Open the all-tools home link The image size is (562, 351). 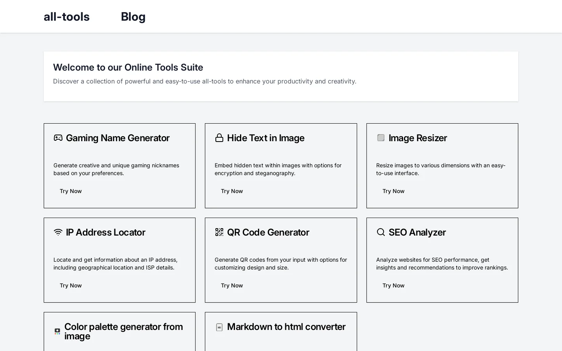point(67,16)
